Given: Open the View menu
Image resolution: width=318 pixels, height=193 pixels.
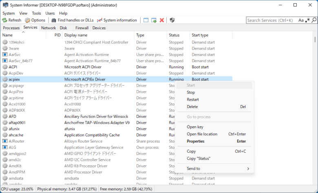Looking at the screenshot, I should 23,13.
